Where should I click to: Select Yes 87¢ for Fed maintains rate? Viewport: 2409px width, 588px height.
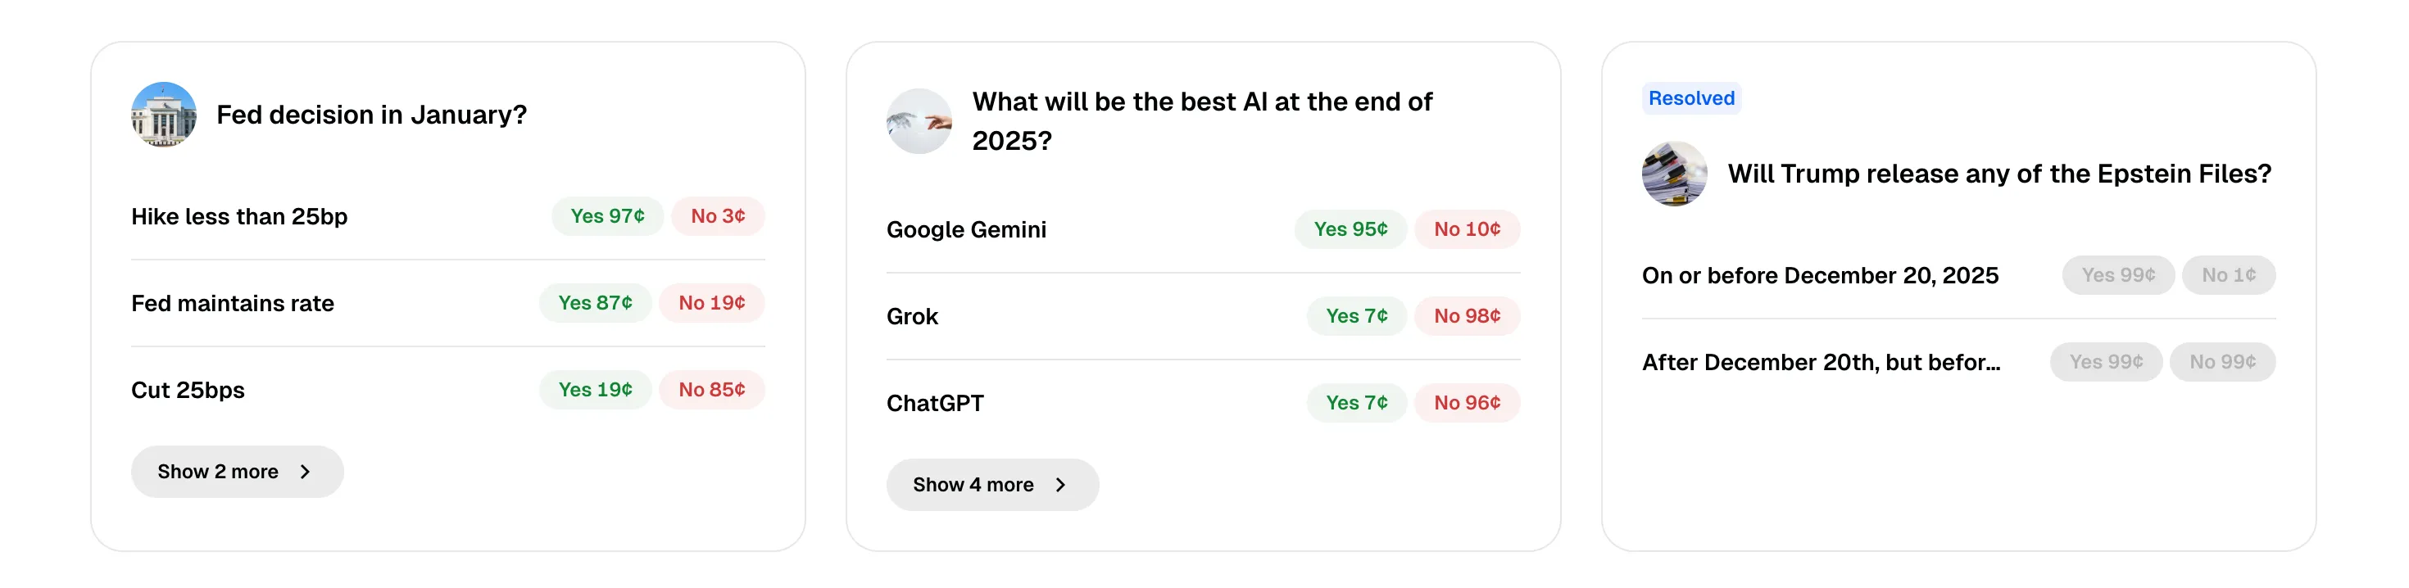(595, 302)
